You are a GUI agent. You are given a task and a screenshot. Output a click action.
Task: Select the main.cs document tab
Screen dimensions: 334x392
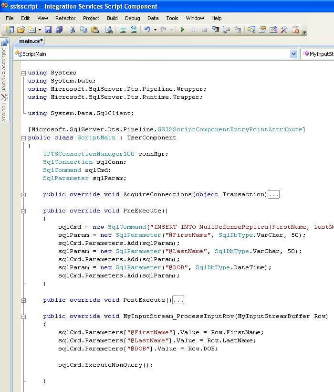pyautogui.click(x=31, y=41)
